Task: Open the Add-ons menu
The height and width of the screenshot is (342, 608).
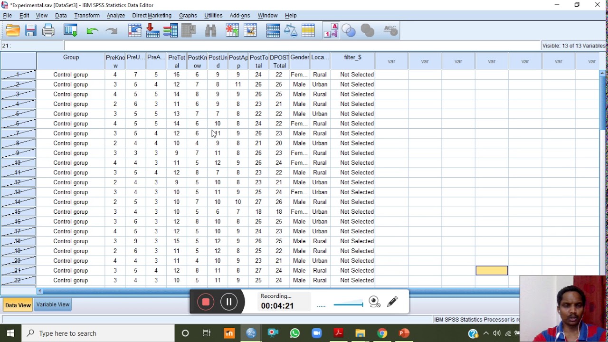Action: tap(240, 16)
